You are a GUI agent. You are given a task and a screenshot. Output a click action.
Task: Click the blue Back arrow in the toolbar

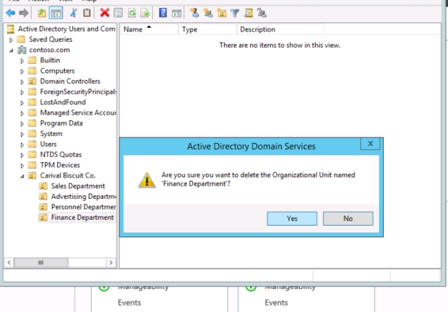11,13
